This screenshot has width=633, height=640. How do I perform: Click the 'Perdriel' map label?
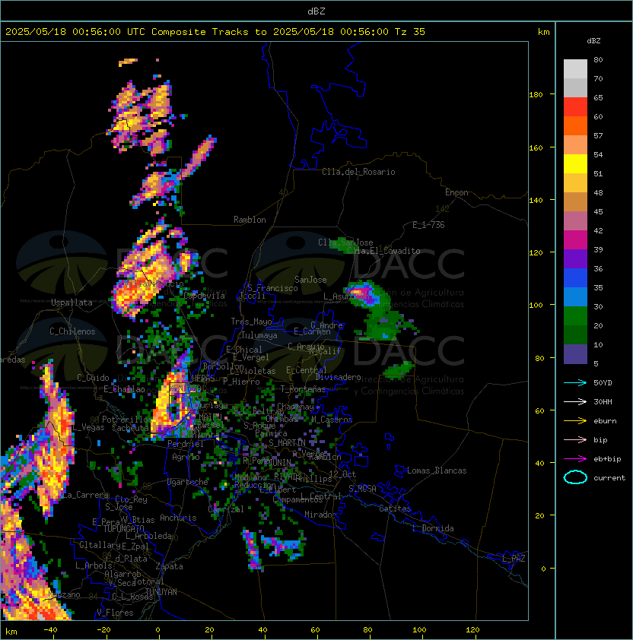(186, 444)
